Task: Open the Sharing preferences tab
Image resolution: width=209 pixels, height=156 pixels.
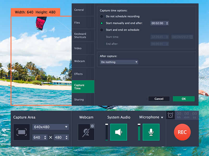Action: point(83,99)
